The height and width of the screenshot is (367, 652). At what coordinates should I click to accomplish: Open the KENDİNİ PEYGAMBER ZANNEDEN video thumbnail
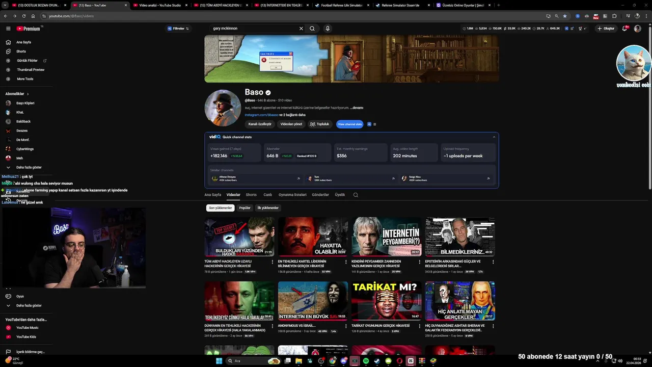pyautogui.click(x=386, y=237)
